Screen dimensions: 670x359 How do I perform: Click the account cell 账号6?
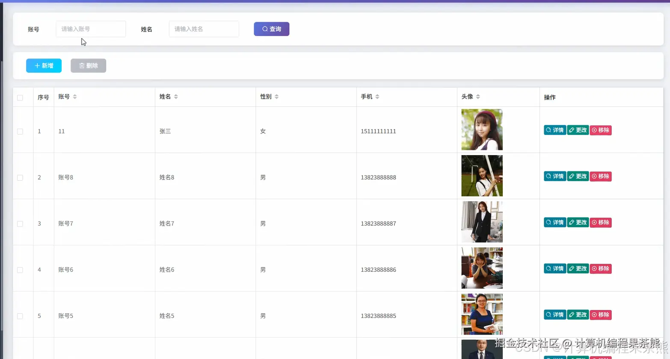(x=66, y=270)
